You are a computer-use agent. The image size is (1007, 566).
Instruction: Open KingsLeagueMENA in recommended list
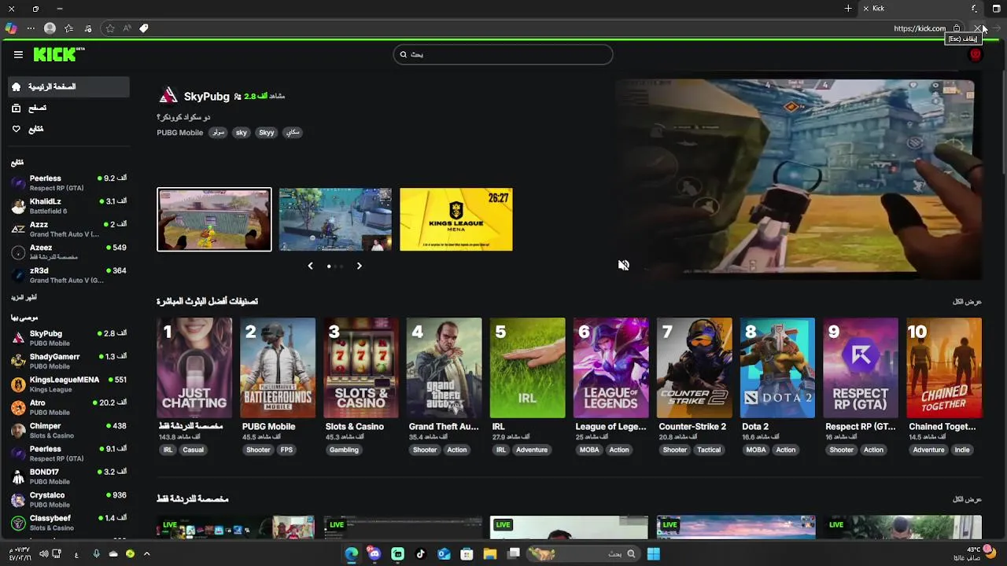pos(68,384)
